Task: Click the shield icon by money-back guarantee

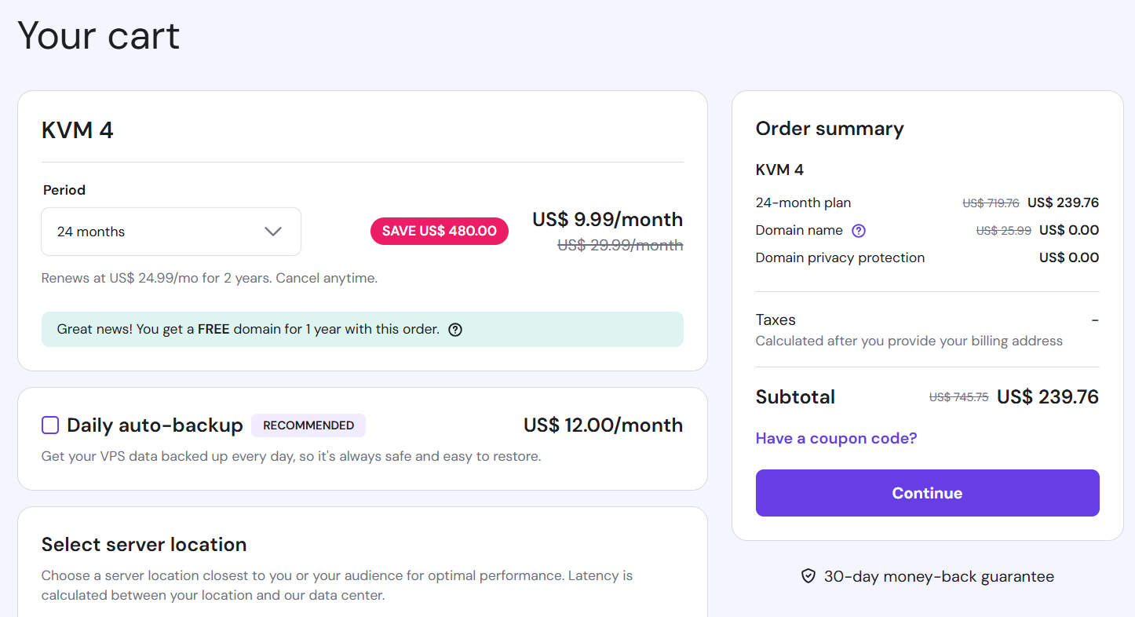Action: 808,577
